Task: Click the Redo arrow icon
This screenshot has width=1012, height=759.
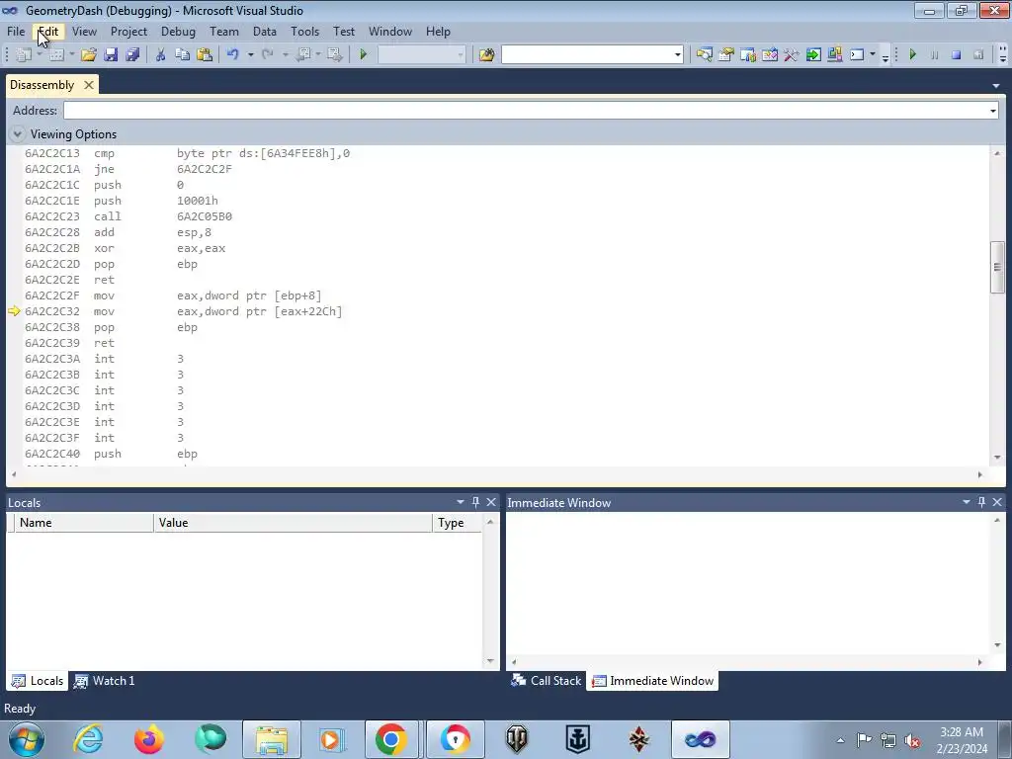Action: (x=268, y=55)
